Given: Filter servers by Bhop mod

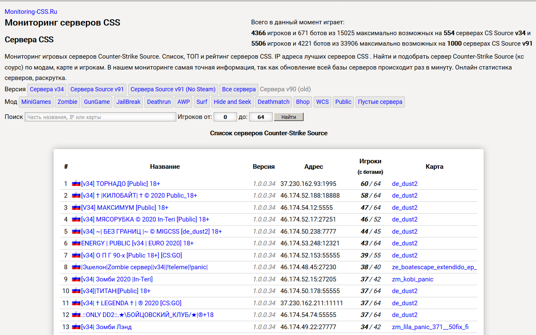Looking at the screenshot, I should point(303,102).
